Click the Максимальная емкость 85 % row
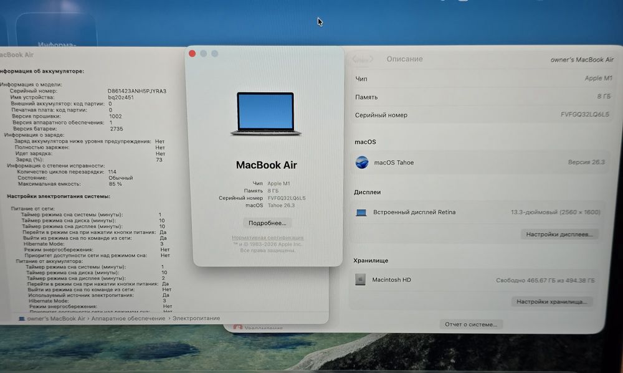The height and width of the screenshot is (373, 623). point(70,184)
